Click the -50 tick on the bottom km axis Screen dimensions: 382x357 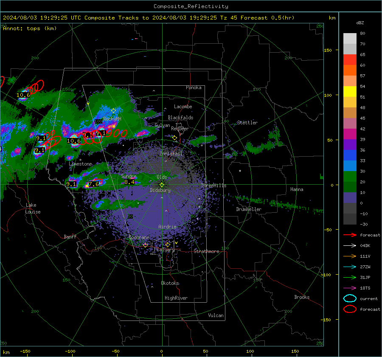point(115,351)
